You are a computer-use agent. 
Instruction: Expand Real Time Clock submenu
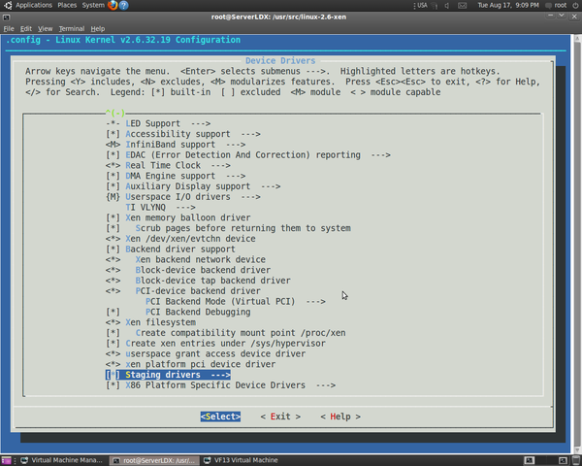tap(168, 165)
